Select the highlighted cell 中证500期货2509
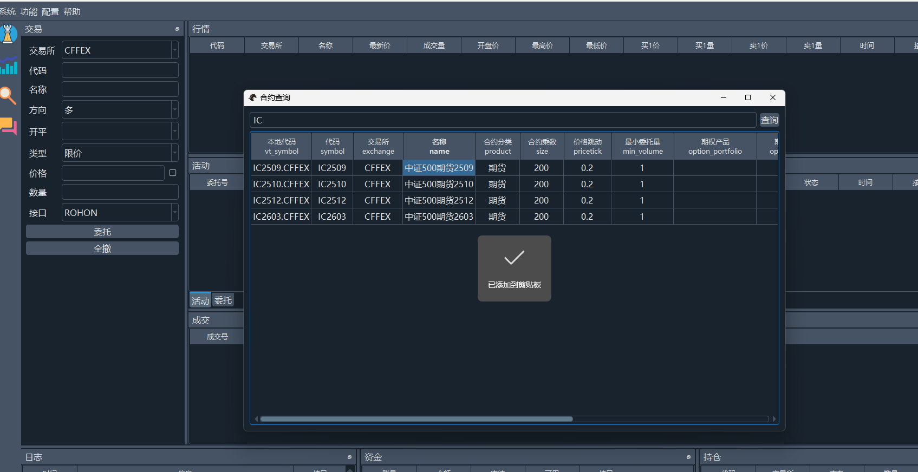The image size is (918, 472). click(439, 168)
